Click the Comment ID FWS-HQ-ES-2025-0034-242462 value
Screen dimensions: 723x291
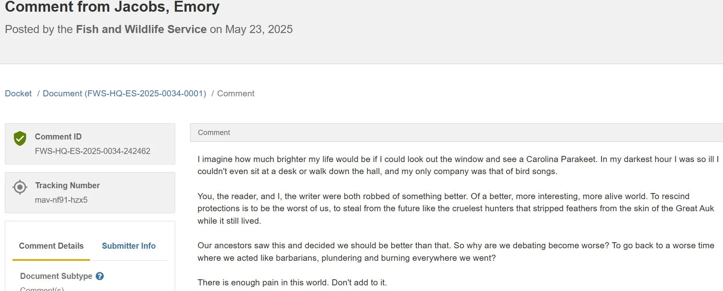(x=92, y=151)
